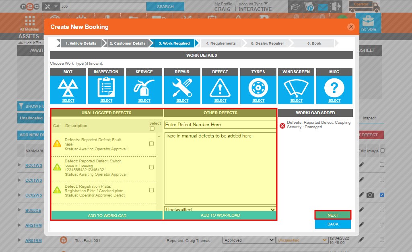Pick the Service oil can icon
Viewport: 412px width, 252px height.
pyautogui.click(x=144, y=87)
